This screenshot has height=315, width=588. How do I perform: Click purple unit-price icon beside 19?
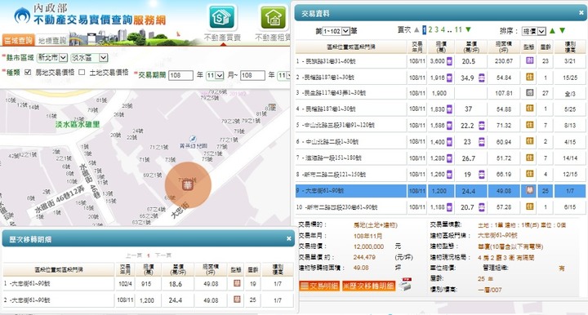coord(482,174)
